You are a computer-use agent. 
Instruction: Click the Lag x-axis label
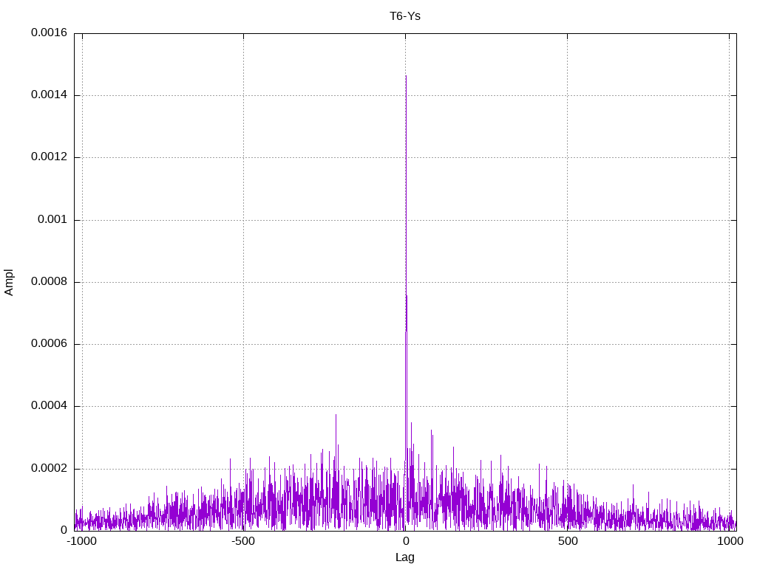click(405, 557)
